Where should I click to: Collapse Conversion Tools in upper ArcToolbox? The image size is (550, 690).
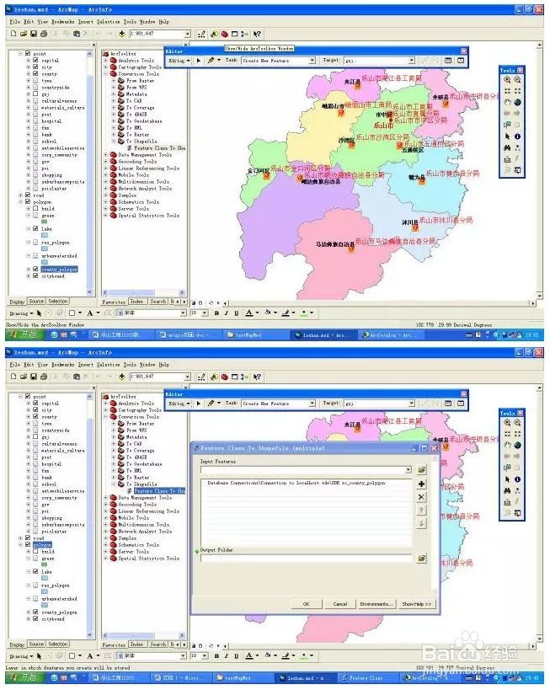[105, 74]
